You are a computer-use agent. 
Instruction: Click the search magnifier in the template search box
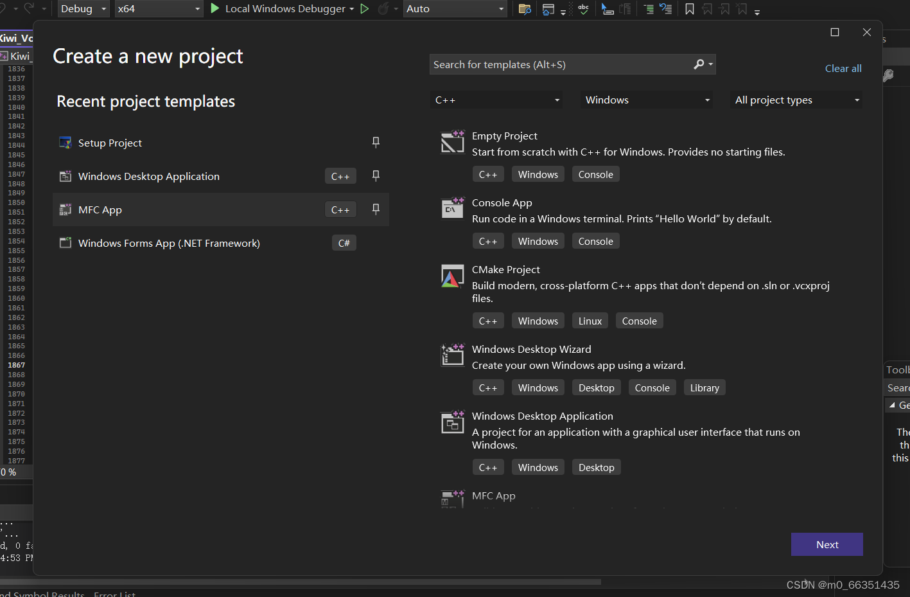pyautogui.click(x=698, y=64)
